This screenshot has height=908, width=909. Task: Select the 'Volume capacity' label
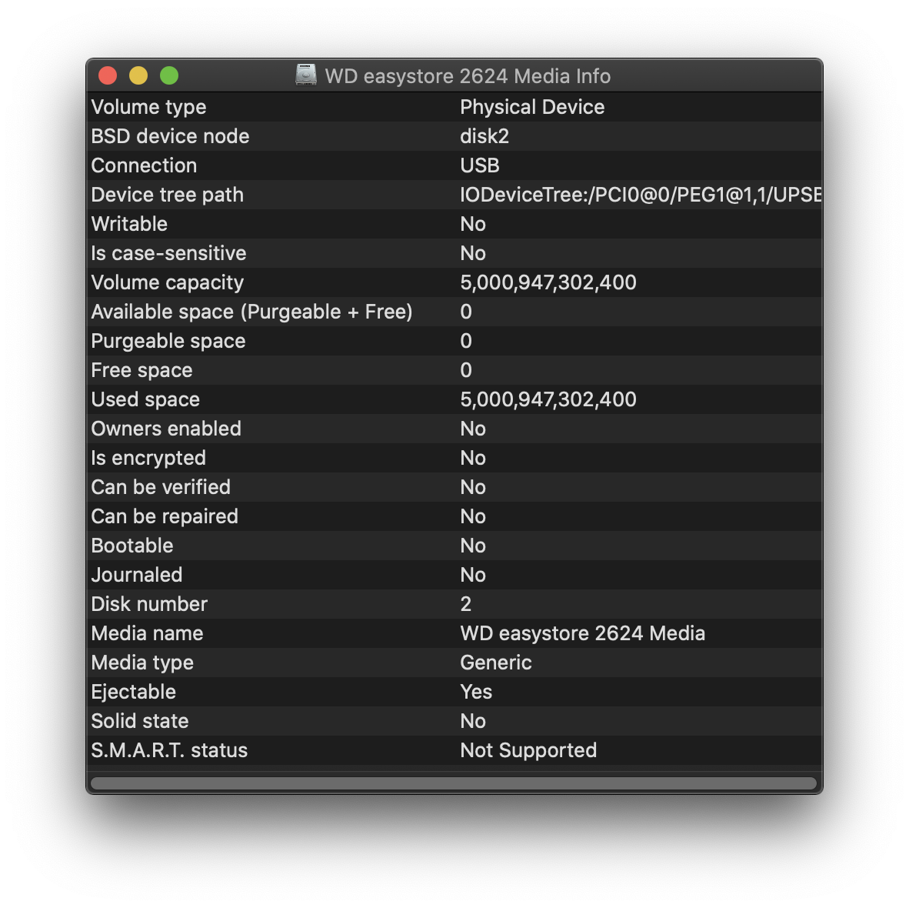coord(168,282)
